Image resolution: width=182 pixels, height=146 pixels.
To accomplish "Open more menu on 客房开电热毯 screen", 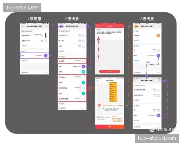I will click(159, 26).
